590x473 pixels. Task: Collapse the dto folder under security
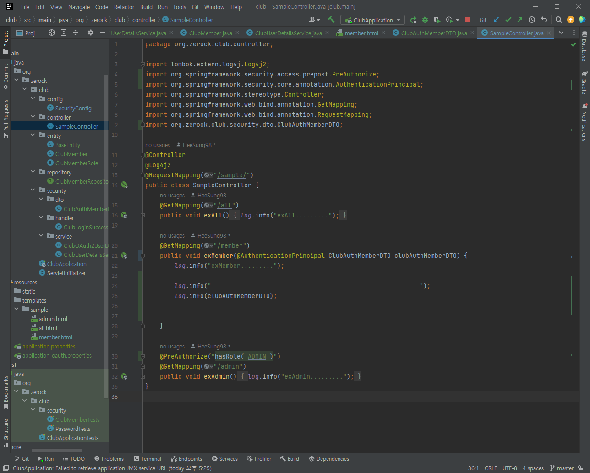click(41, 199)
